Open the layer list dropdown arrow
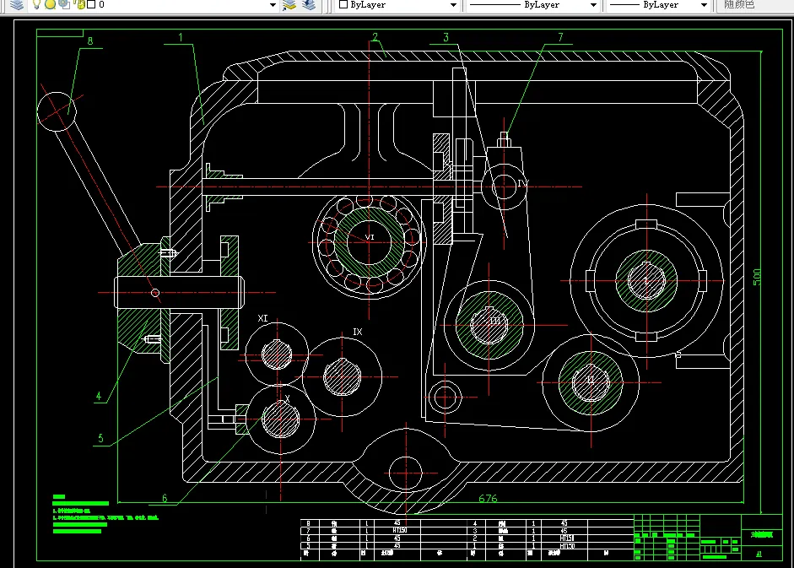The image size is (794, 568). 273,5
